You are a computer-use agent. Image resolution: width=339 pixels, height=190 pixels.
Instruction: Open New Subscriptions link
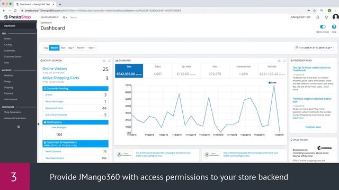point(55,158)
